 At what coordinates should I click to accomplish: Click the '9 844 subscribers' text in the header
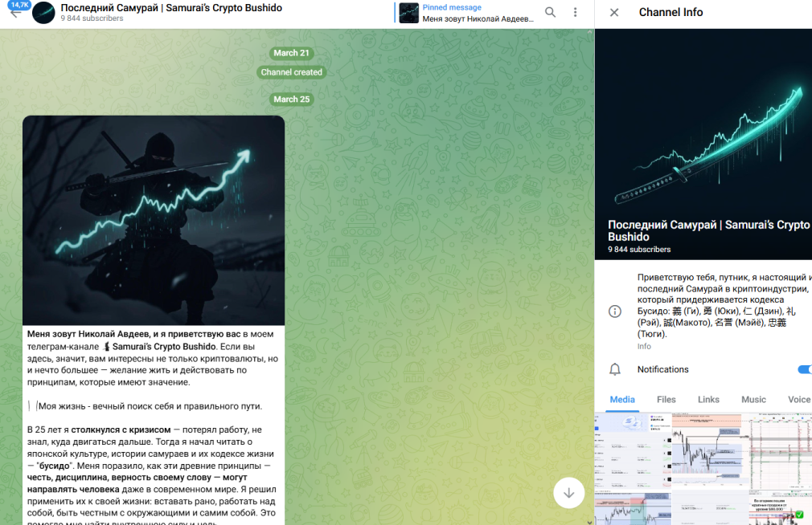pos(92,18)
